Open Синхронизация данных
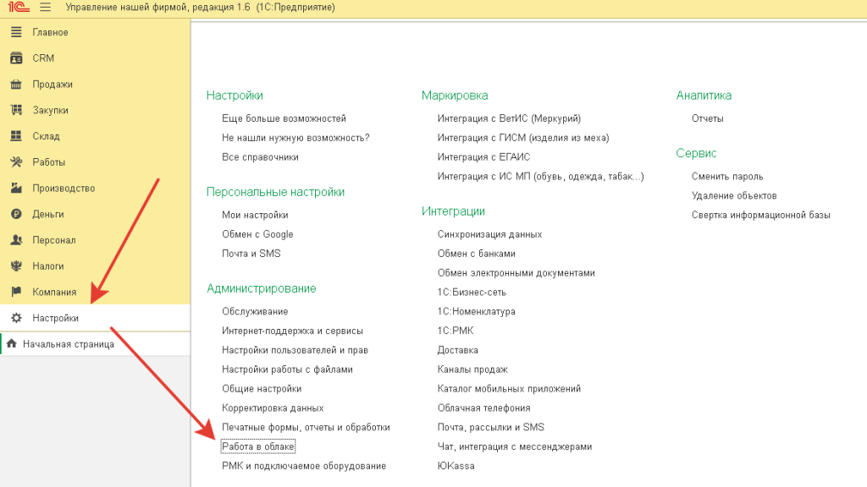The height and width of the screenshot is (487, 867). [489, 234]
